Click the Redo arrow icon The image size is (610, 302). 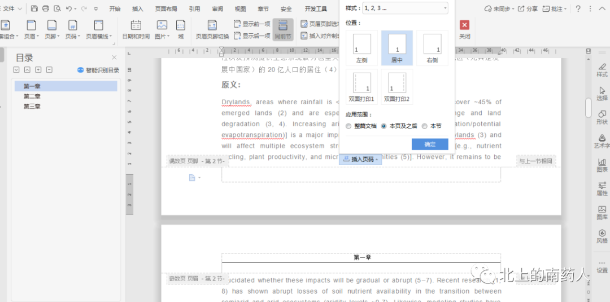tap(84, 8)
